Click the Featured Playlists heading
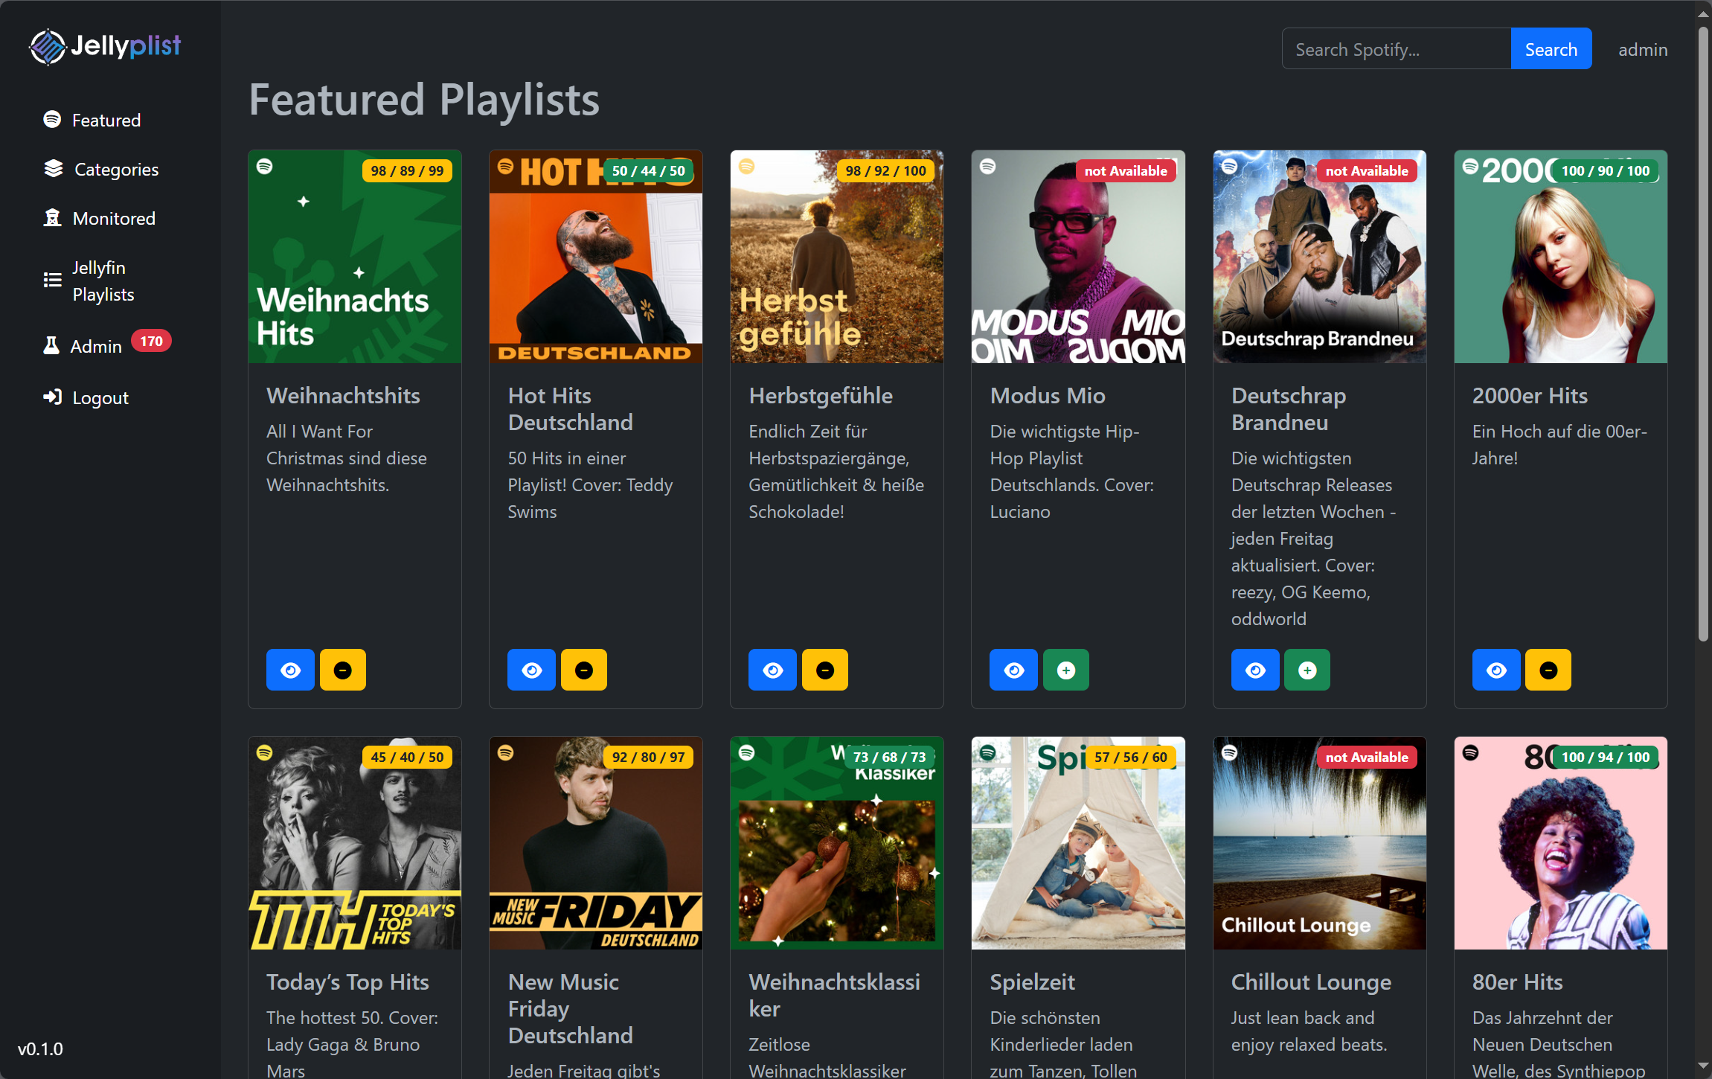 click(x=424, y=100)
